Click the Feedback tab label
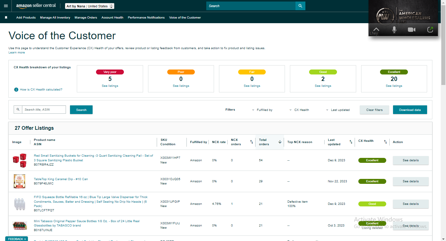This screenshot has width=446, height=241. tap(15, 239)
